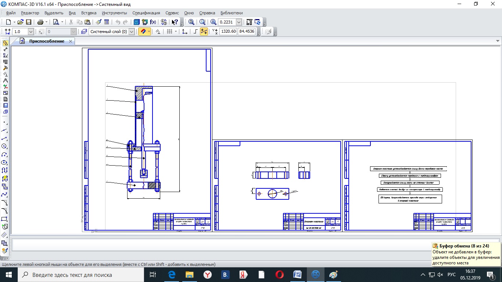Expand the New document dropdown arrow
This screenshot has height=282, width=502.
[x=14, y=22]
